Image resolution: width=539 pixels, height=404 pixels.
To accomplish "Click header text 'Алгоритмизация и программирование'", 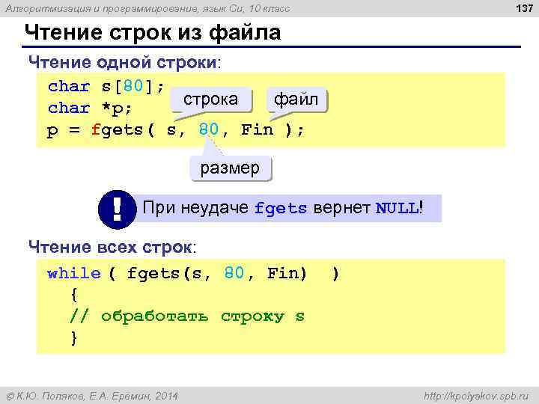I will tap(101, 8).
